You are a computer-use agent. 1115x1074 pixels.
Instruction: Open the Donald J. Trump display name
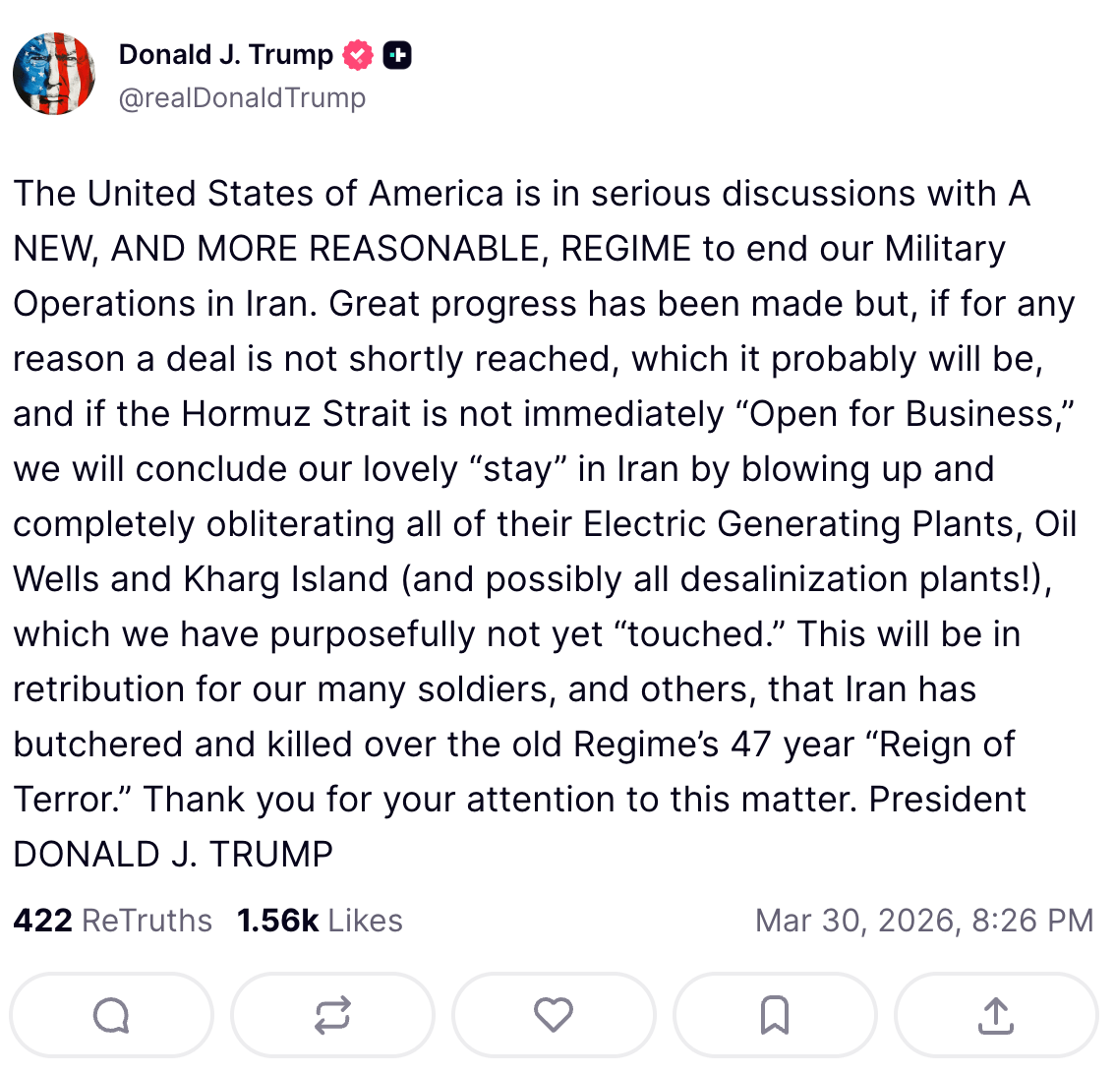click(x=225, y=55)
